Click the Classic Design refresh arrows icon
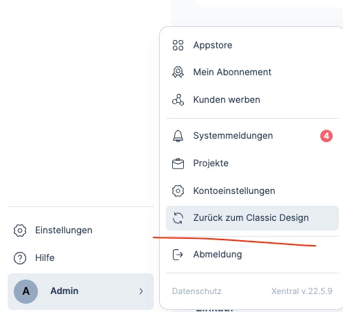The height and width of the screenshot is (312, 343). click(178, 218)
